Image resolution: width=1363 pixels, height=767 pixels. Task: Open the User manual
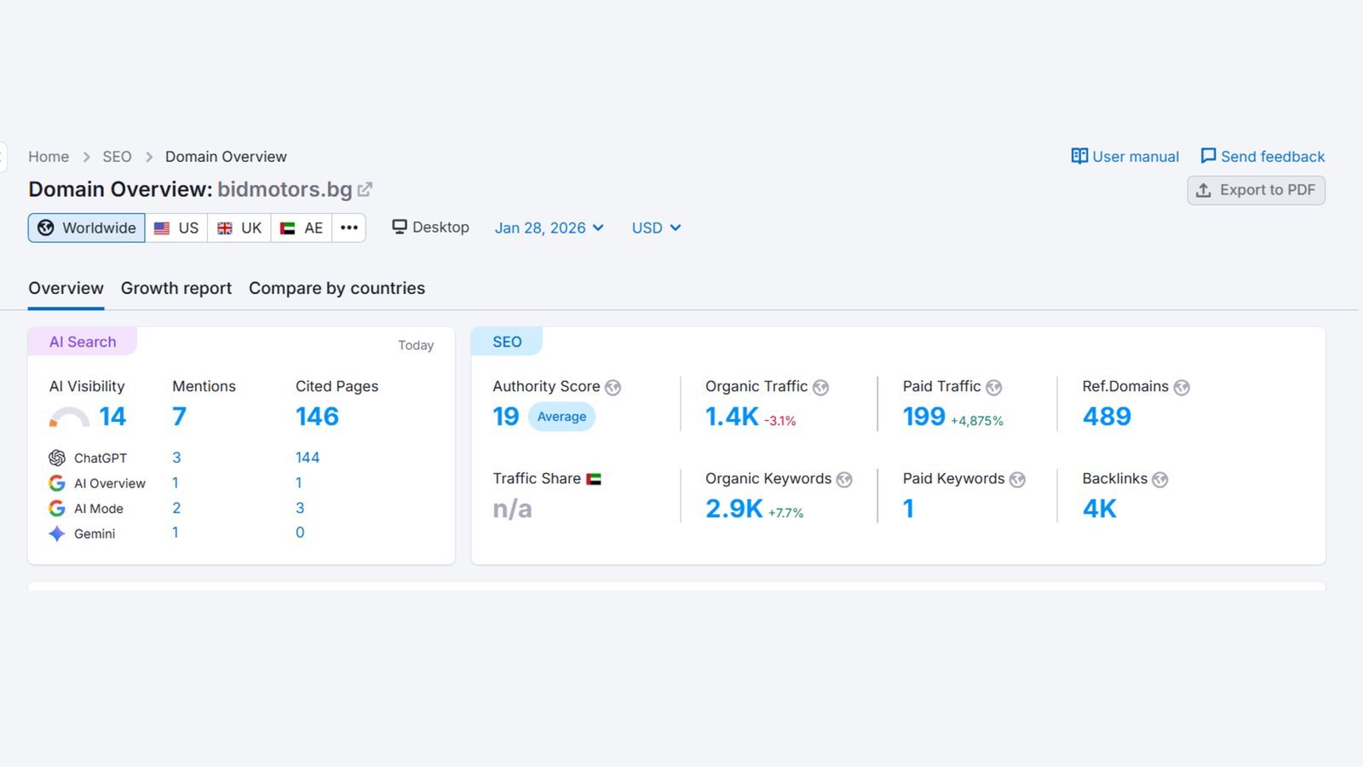[1124, 156]
